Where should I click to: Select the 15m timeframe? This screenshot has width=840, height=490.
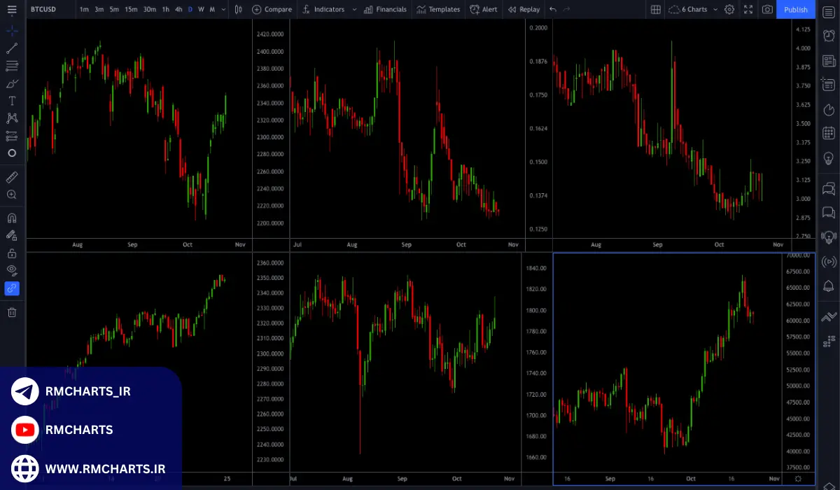[x=131, y=9]
